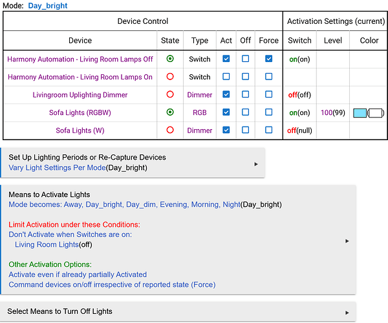Expand Means to Activate Lights arrow
The image size is (388, 323).
pyautogui.click(x=347, y=241)
